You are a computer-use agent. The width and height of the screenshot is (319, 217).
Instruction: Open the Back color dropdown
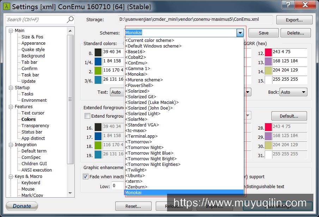pos(293,92)
